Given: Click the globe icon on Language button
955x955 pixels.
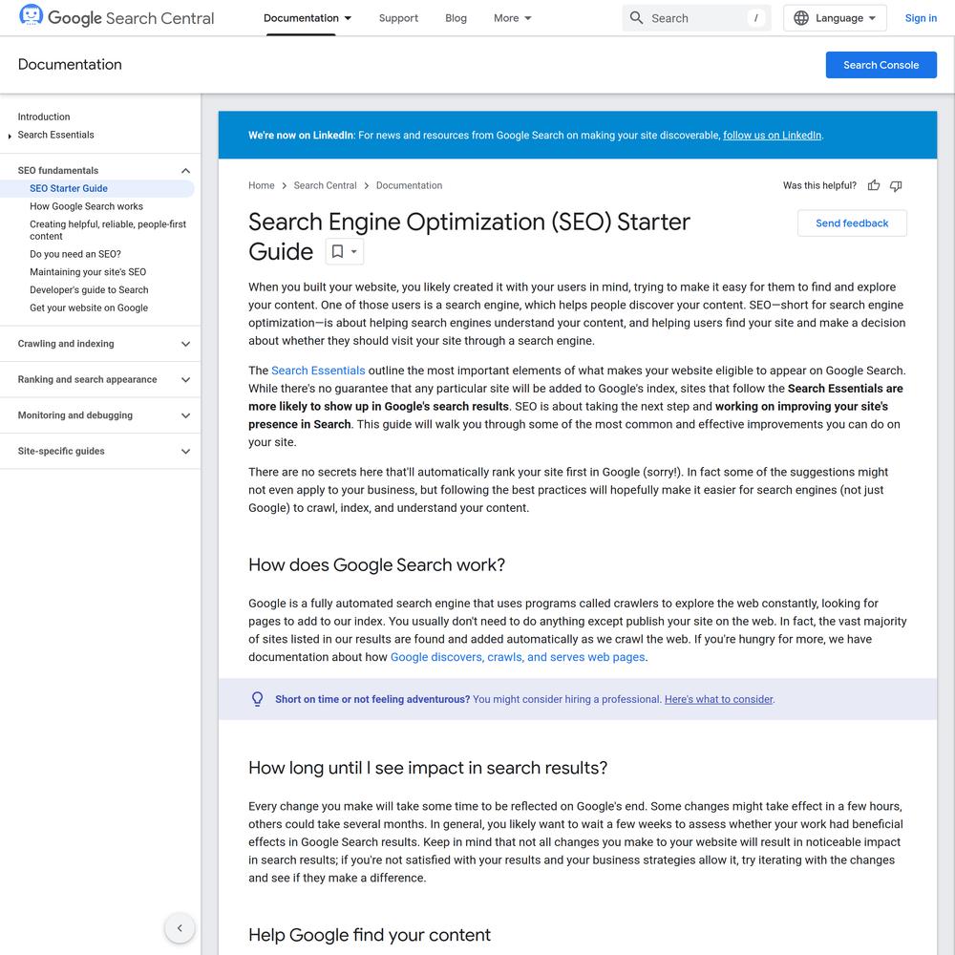Looking at the screenshot, I should pos(801,18).
